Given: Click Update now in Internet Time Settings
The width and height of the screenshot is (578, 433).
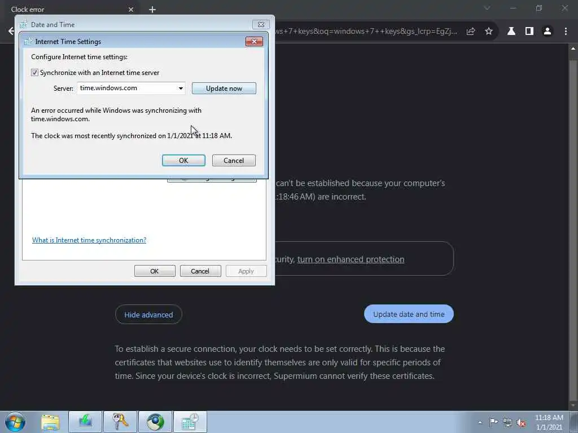Looking at the screenshot, I should pos(224,89).
